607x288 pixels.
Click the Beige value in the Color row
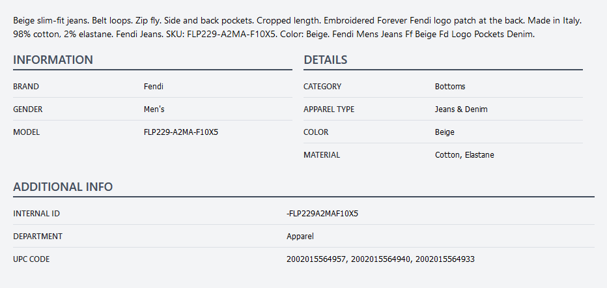445,132
